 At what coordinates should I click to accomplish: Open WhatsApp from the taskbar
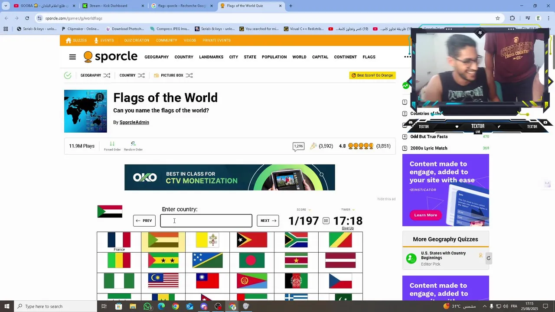point(147,306)
